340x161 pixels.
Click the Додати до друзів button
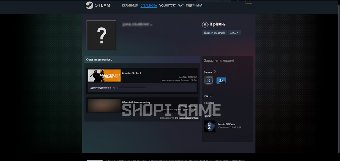[x=215, y=33]
